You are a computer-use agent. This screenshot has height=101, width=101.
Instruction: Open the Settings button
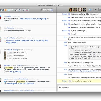click(45, 10)
